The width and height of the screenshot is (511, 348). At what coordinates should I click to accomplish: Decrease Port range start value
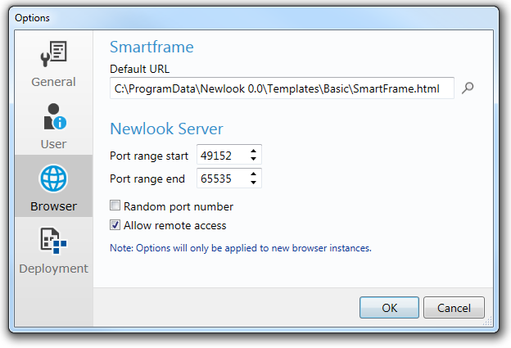(x=253, y=159)
